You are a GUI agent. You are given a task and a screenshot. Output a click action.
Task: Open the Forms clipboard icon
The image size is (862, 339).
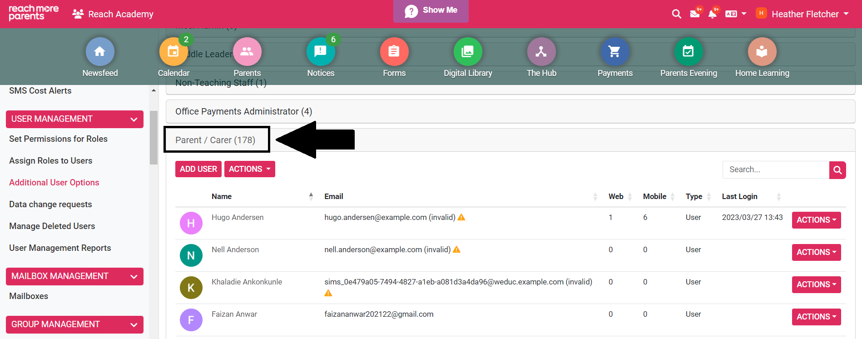click(x=394, y=52)
